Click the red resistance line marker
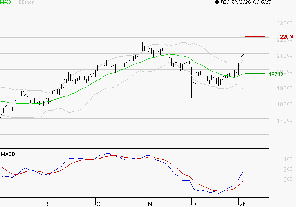Viewport: 296px width, 207px height. tap(255, 36)
